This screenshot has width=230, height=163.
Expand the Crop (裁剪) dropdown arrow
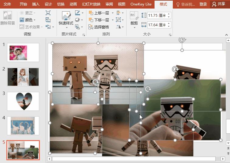point(134,27)
